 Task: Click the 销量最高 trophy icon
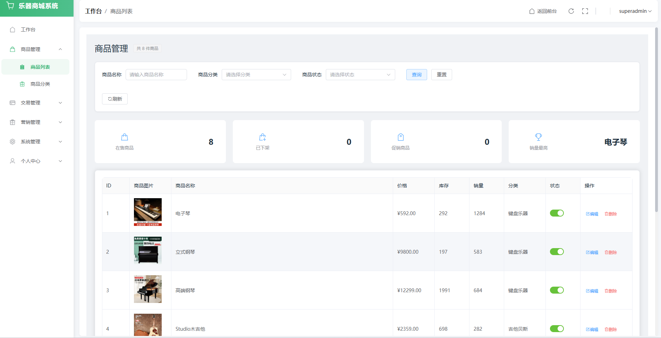point(539,137)
